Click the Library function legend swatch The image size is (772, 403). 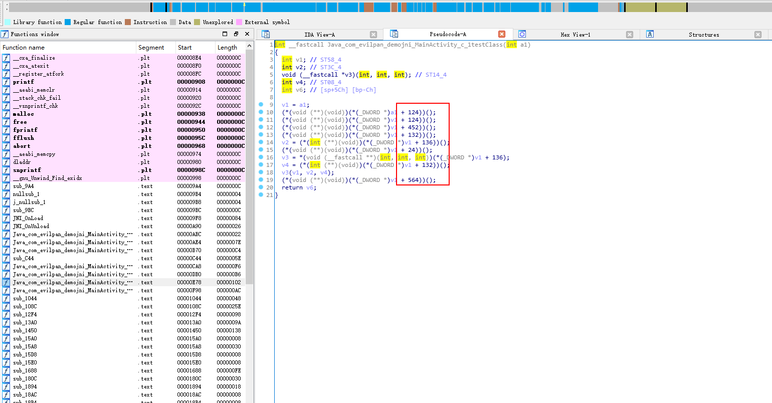click(8, 22)
